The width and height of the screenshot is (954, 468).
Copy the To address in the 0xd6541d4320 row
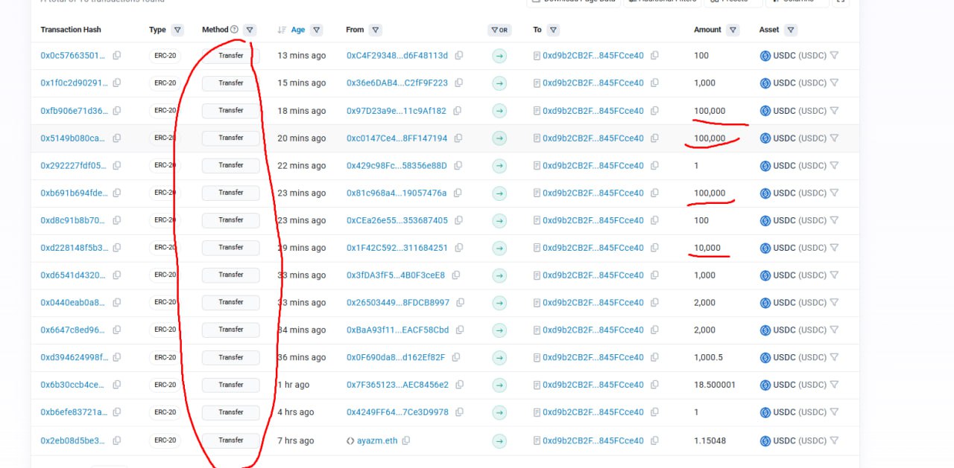(x=654, y=275)
